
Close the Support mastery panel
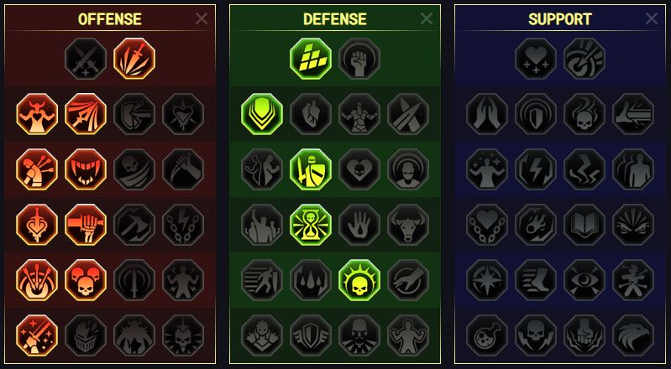[652, 18]
